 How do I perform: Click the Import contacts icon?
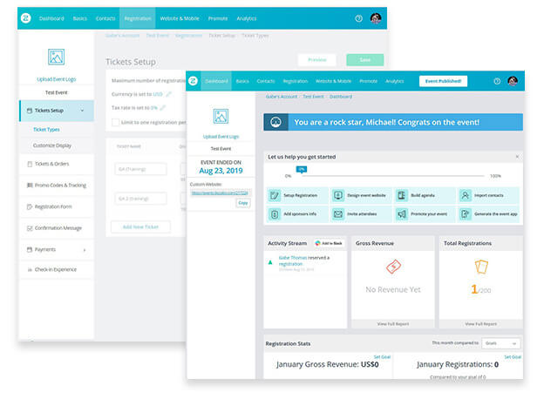click(466, 197)
